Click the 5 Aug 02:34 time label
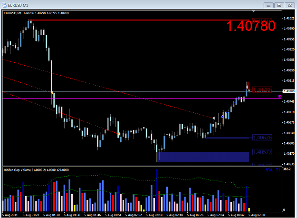Image resolution: width=297 pixels, height=218 pixels. click(216, 215)
